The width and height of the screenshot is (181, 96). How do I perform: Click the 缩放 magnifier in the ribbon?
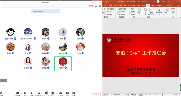coord(146,12)
